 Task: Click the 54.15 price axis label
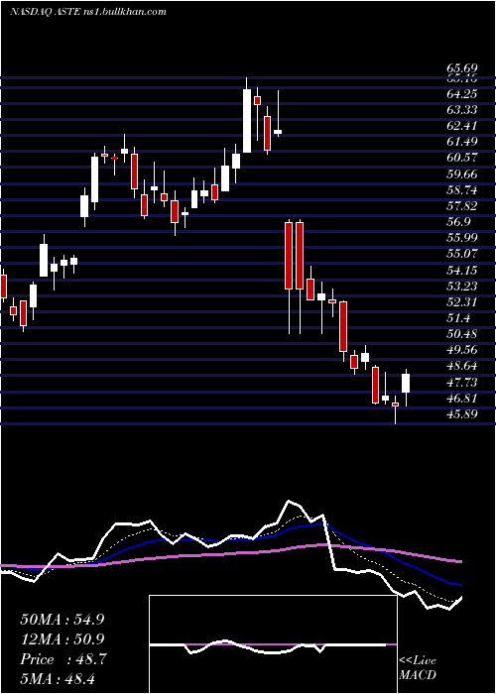coord(462,270)
